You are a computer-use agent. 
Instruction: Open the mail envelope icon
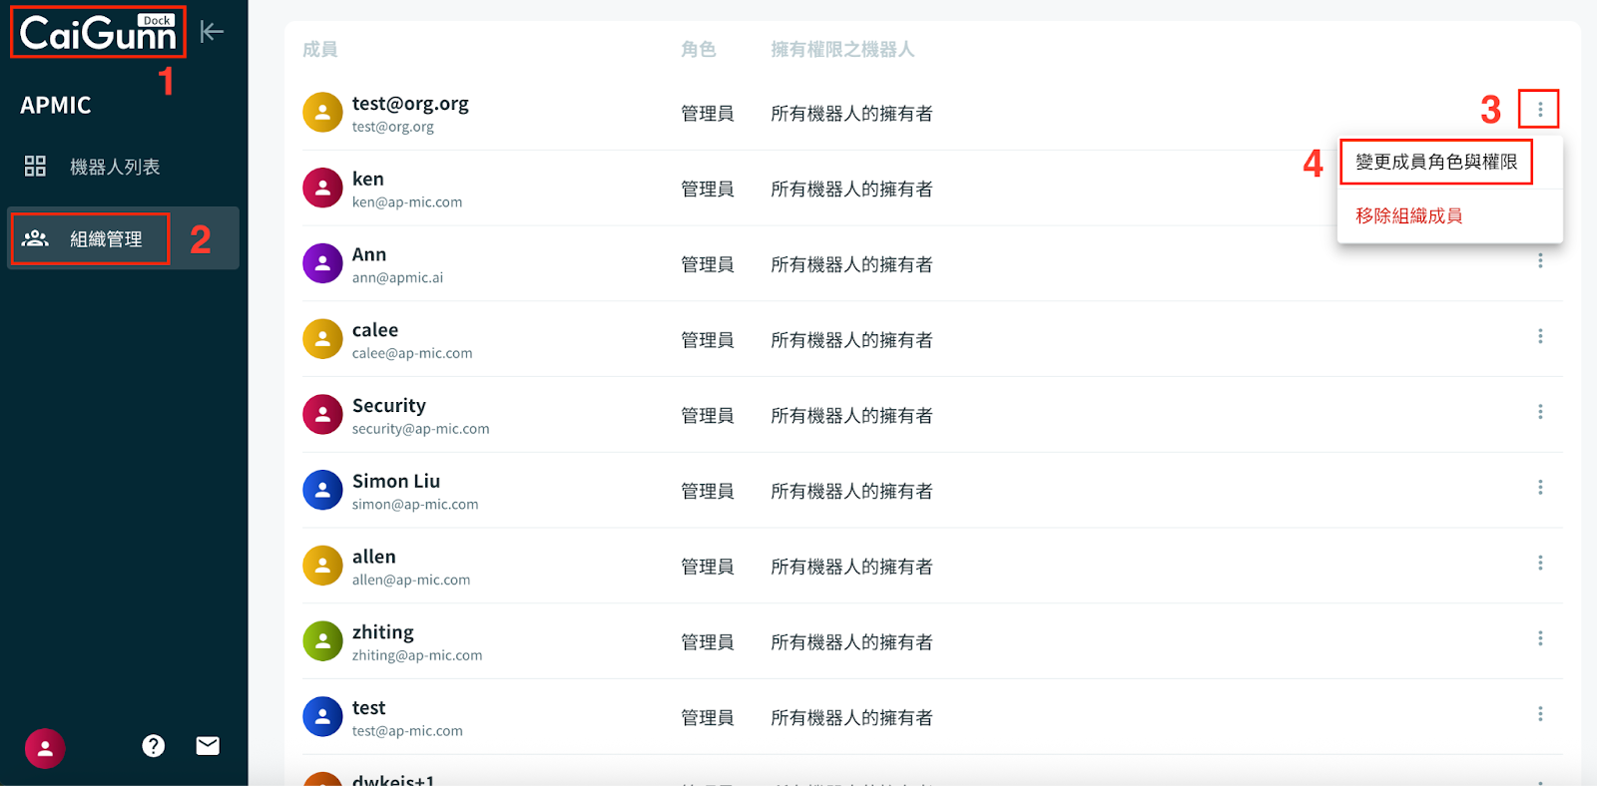208,746
